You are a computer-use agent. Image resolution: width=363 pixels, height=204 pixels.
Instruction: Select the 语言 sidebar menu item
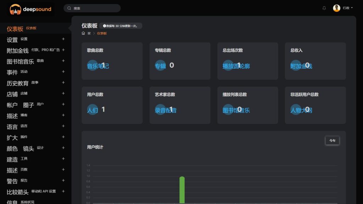tap(12, 126)
